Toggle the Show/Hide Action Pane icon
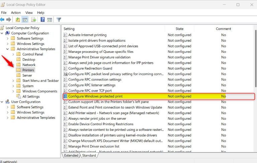Image resolution: width=257 pixels, height=163 pixels. [x=50, y=20]
